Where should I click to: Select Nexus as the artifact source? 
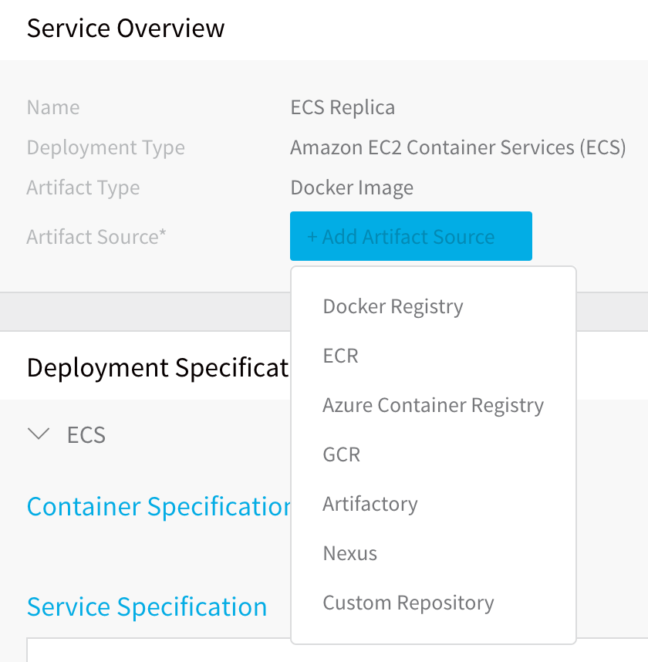point(350,553)
